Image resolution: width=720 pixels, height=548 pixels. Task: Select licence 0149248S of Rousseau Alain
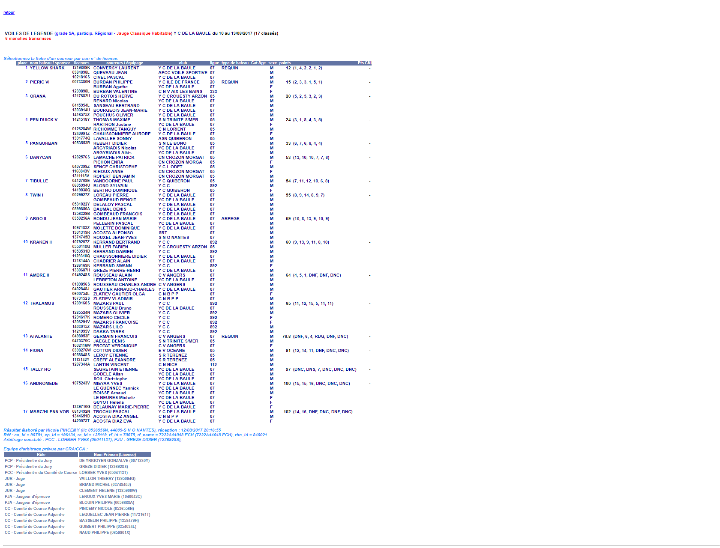81,275
